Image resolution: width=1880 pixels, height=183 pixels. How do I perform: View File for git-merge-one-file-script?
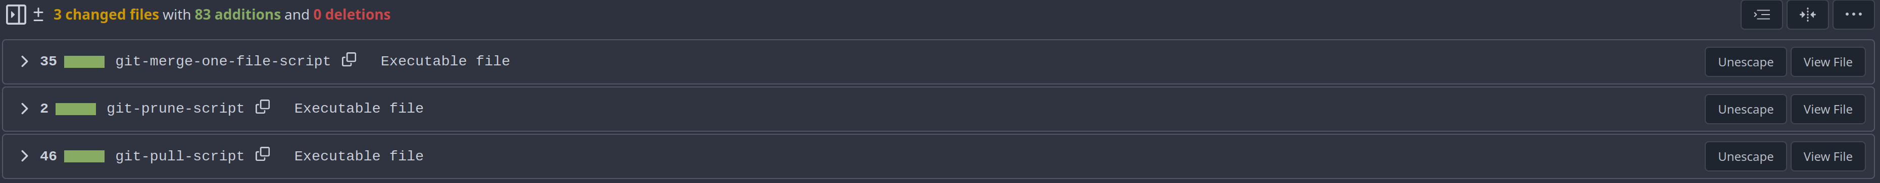pos(1827,62)
